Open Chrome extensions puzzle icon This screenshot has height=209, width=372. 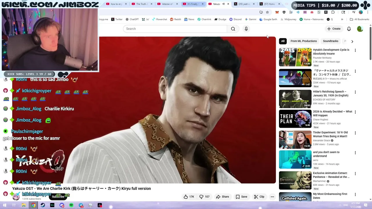tap(333, 12)
